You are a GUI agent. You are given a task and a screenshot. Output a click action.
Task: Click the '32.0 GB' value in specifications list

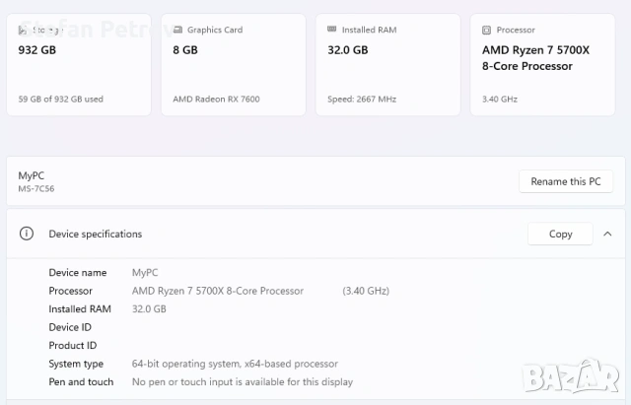click(149, 308)
